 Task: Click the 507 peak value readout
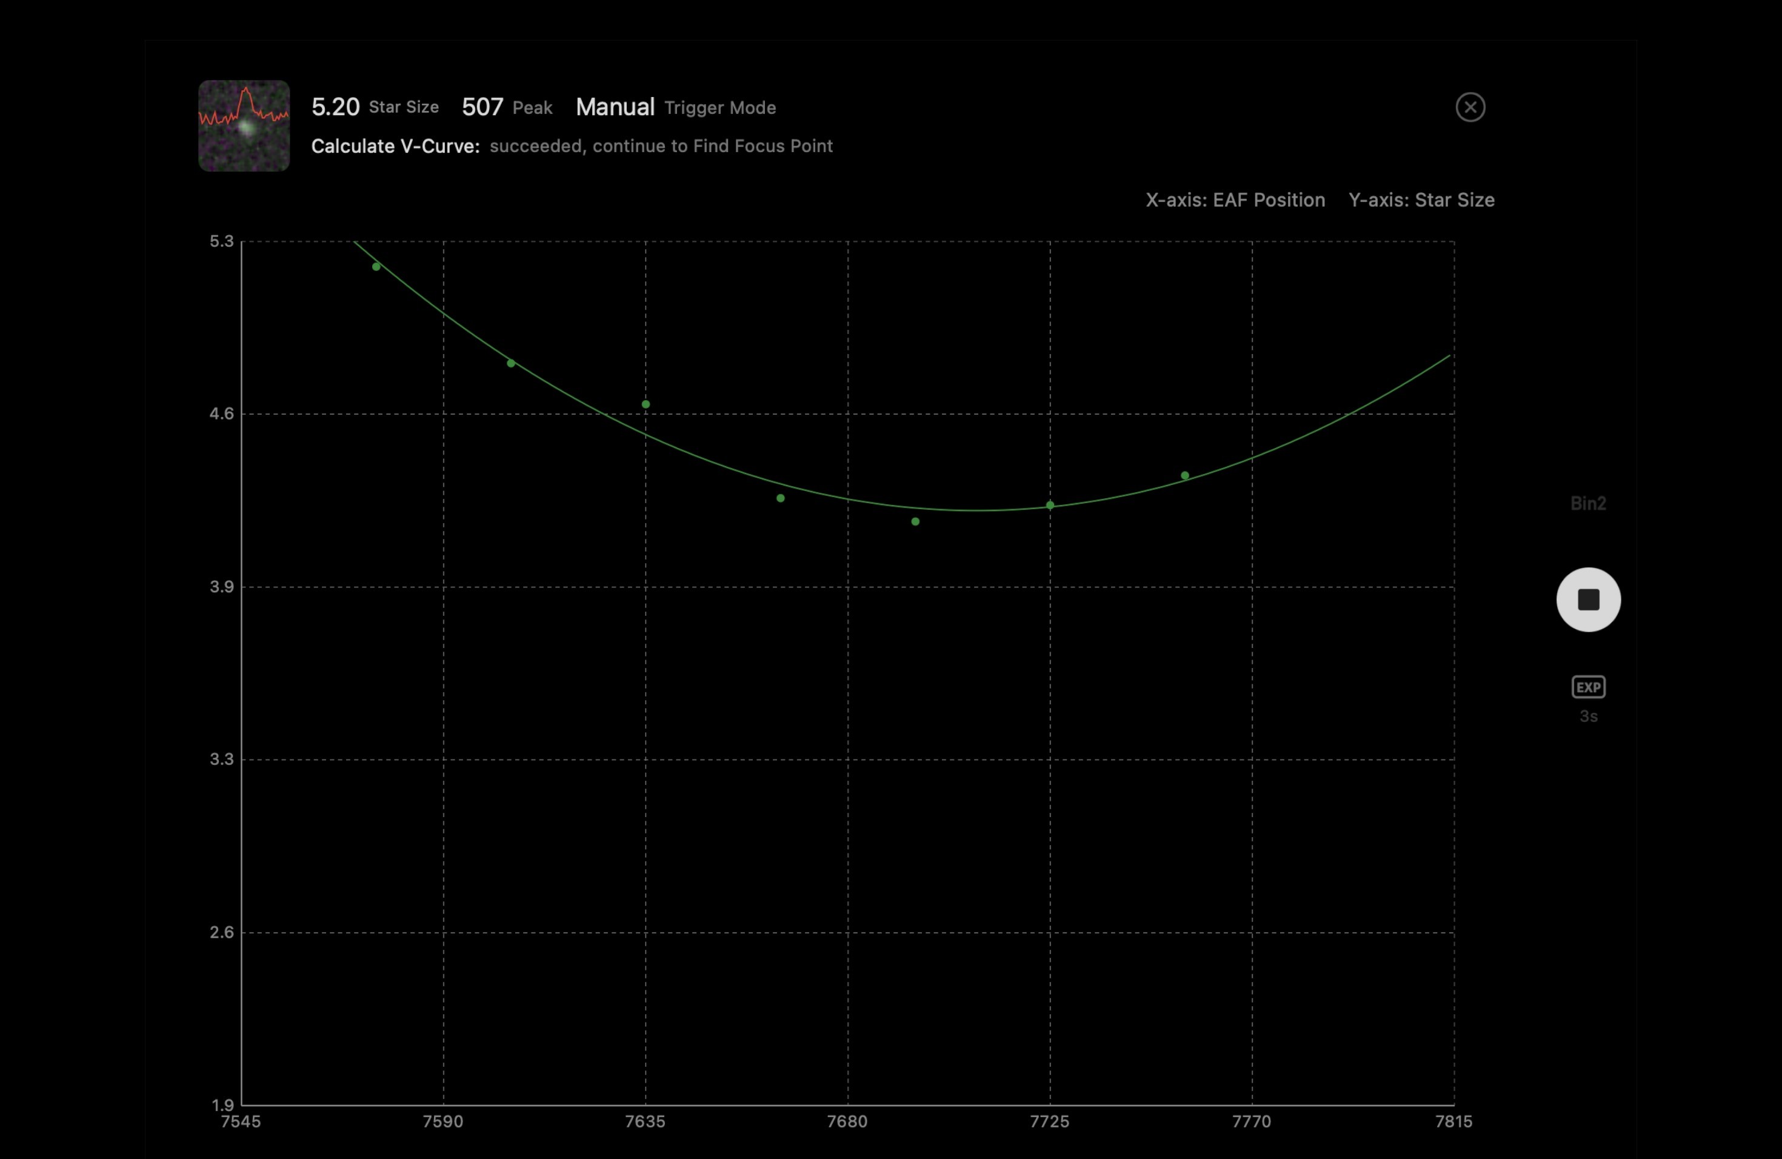click(482, 107)
